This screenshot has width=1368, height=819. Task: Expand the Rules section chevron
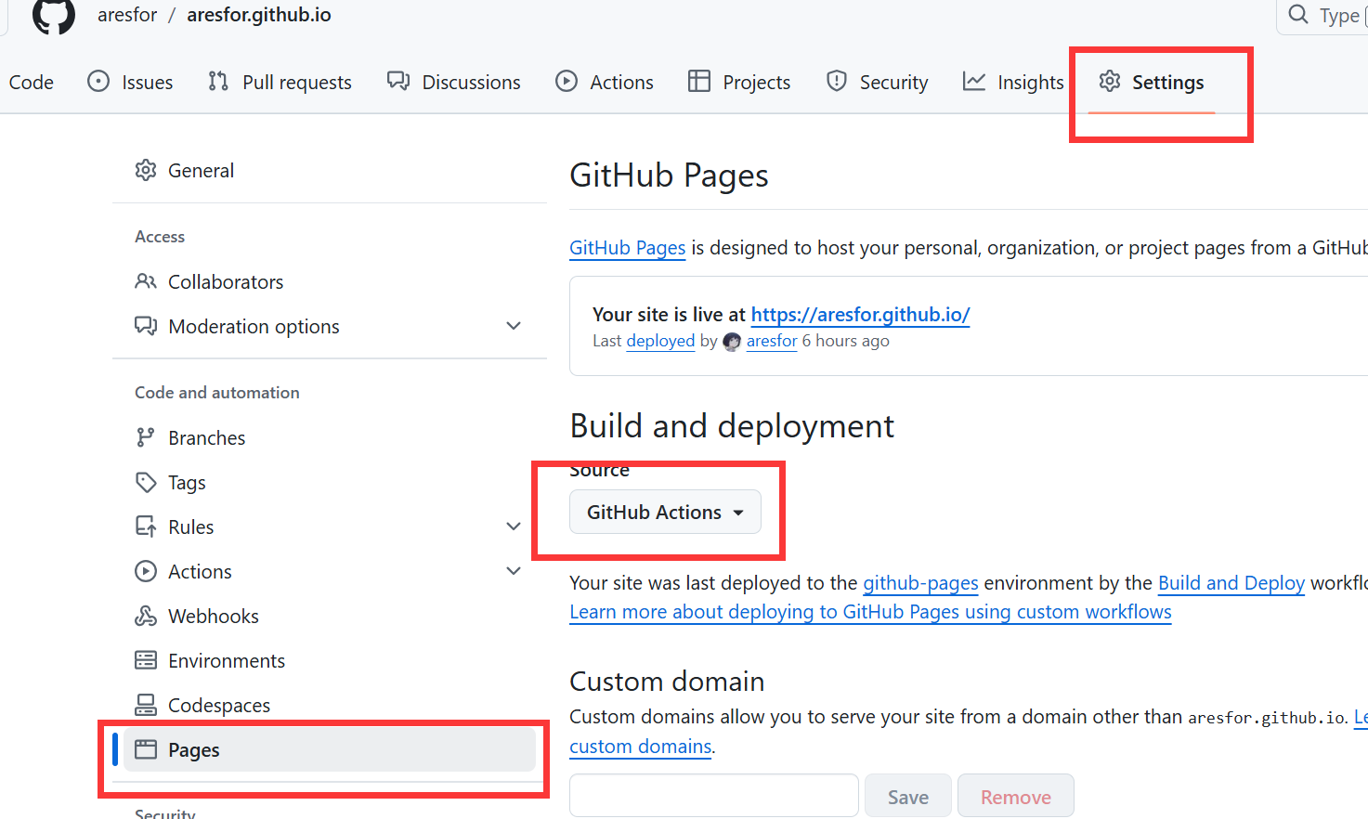click(514, 526)
